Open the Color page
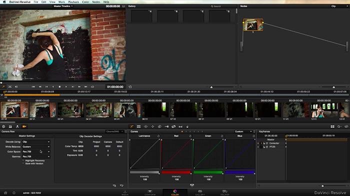This screenshot has width=350, height=196. 175,192
